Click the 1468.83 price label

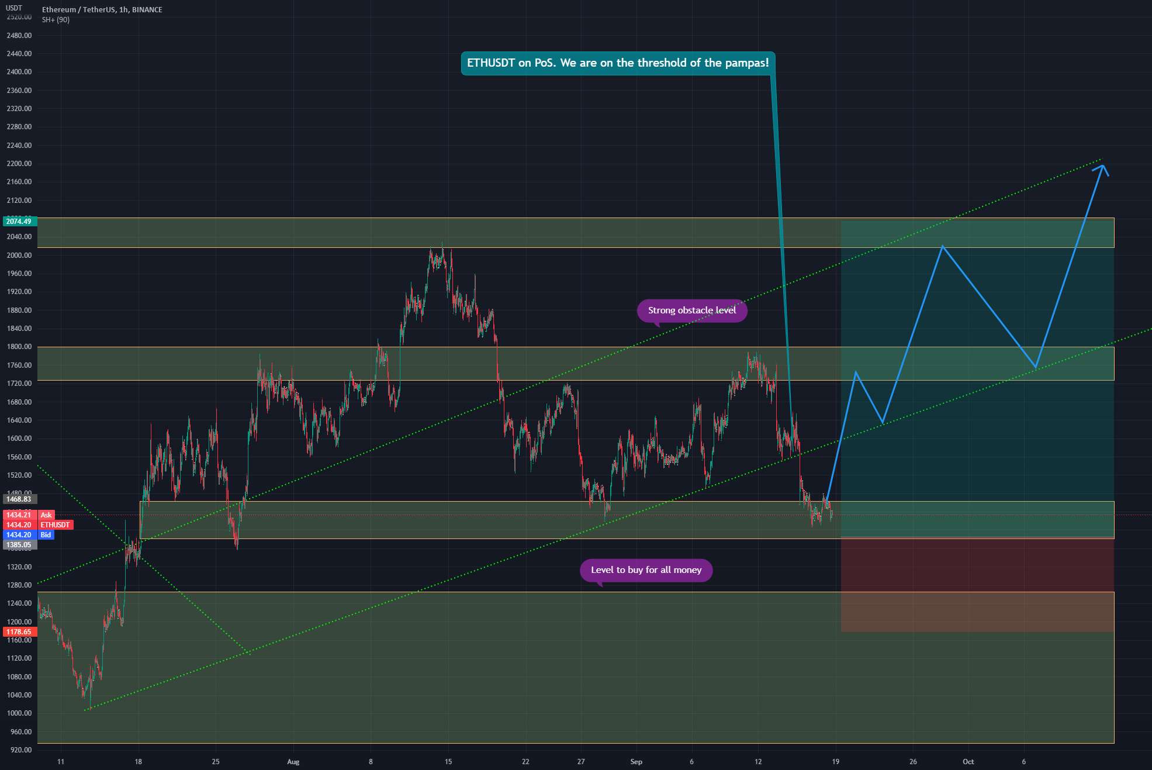(x=19, y=499)
